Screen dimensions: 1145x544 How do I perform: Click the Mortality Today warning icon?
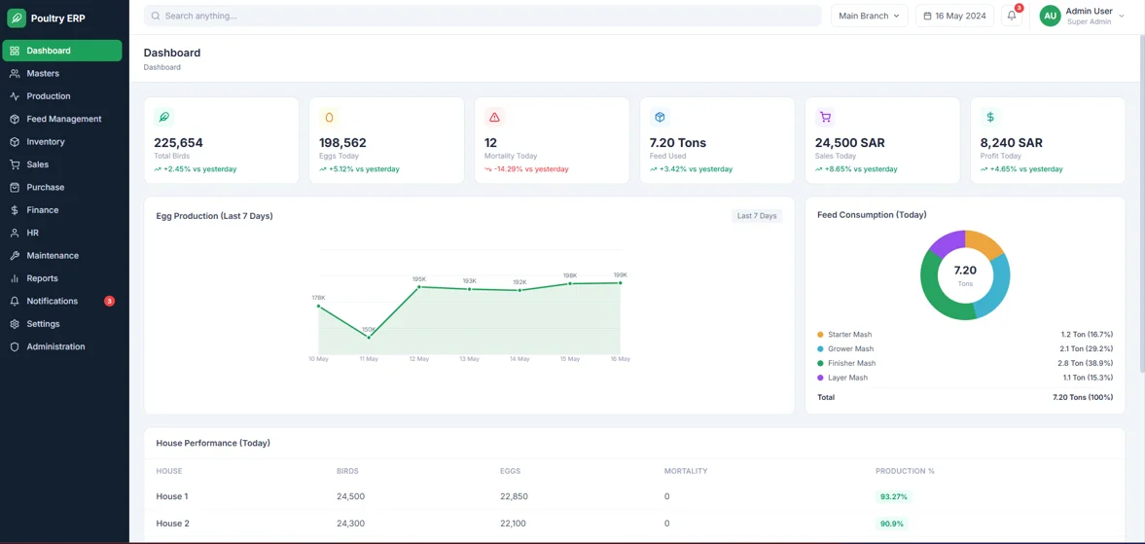[x=494, y=117]
